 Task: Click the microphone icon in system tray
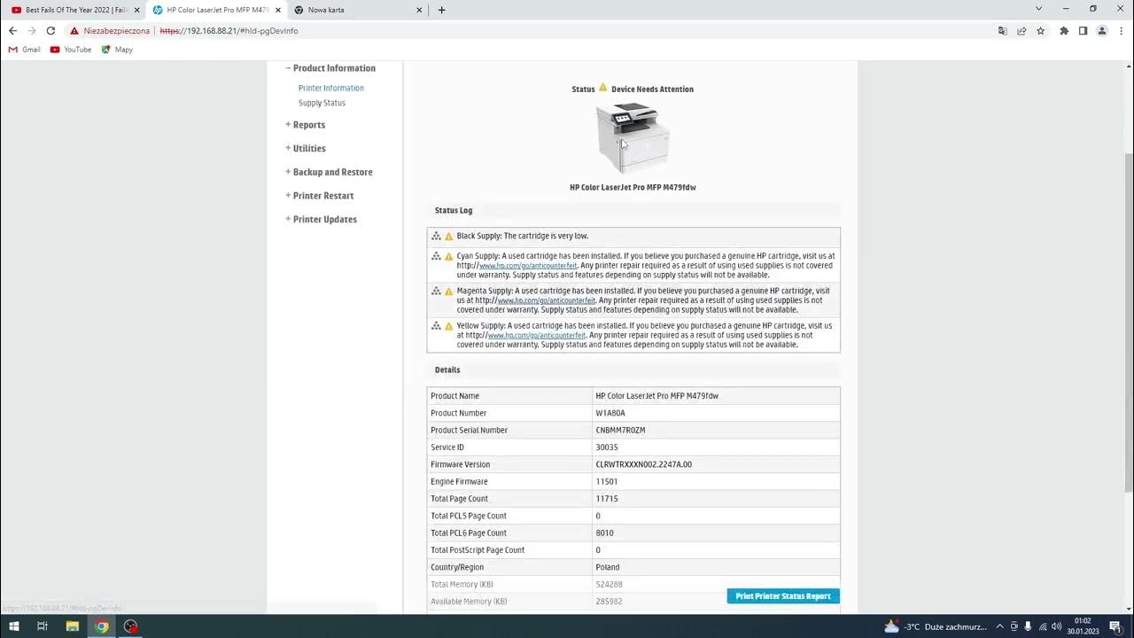[x=1028, y=626]
